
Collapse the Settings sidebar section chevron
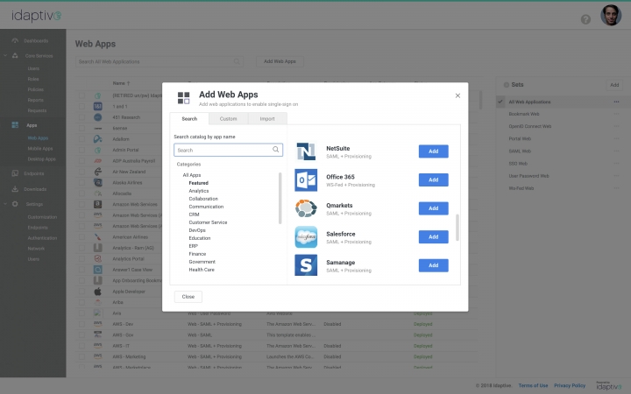pos(5,204)
